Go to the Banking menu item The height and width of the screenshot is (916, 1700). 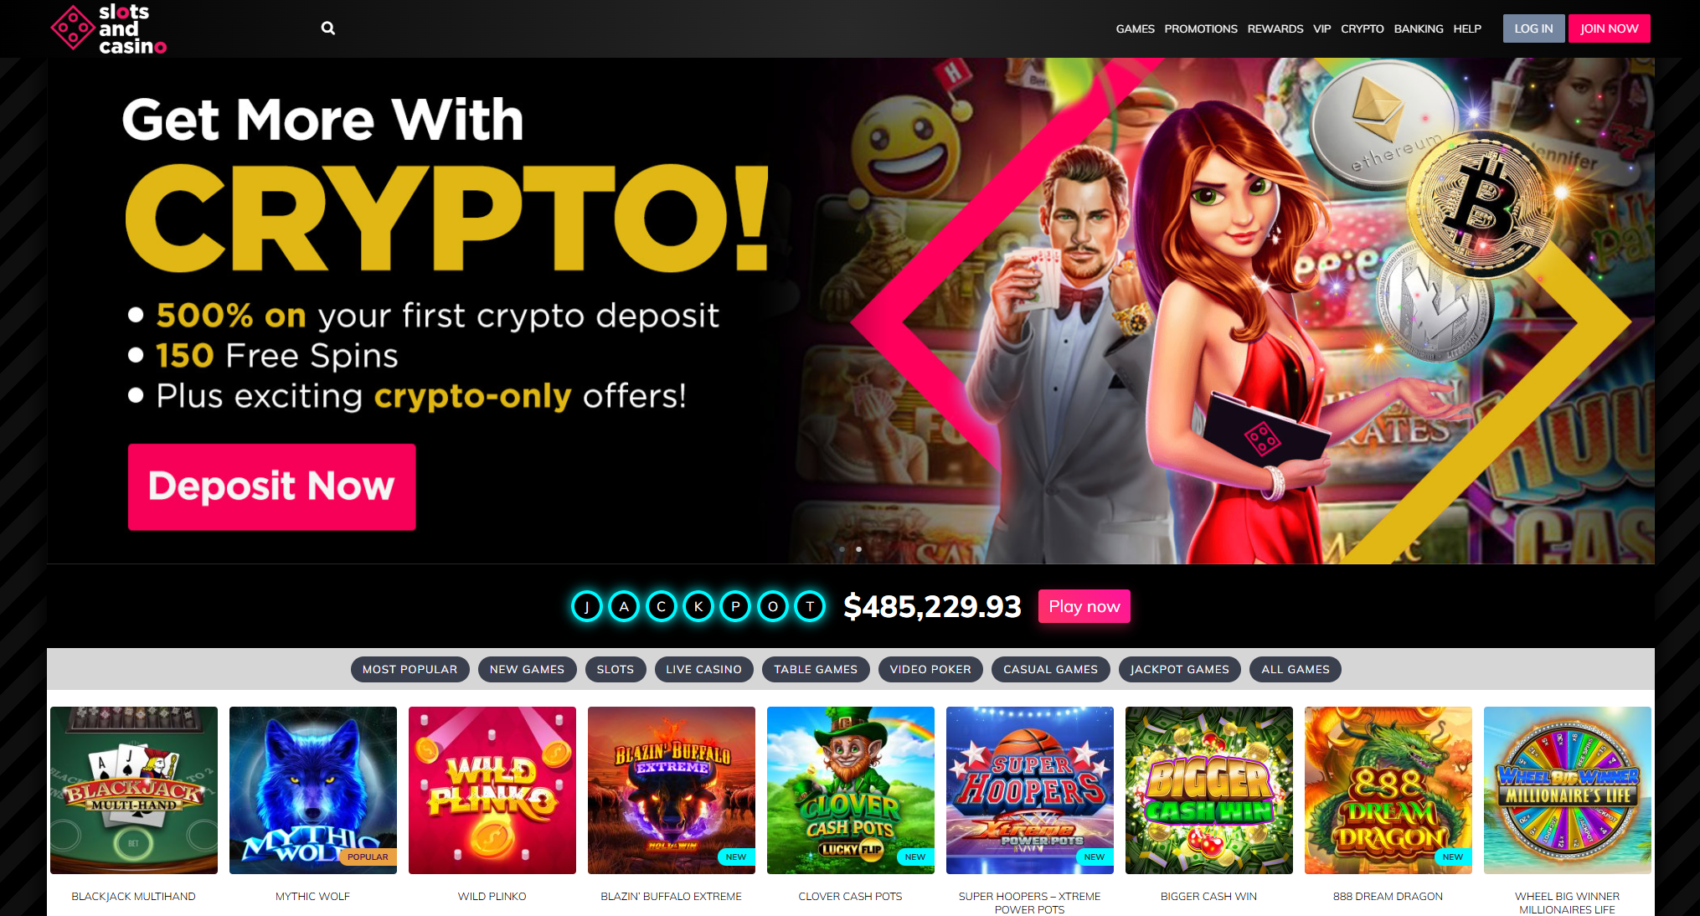(1419, 28)
